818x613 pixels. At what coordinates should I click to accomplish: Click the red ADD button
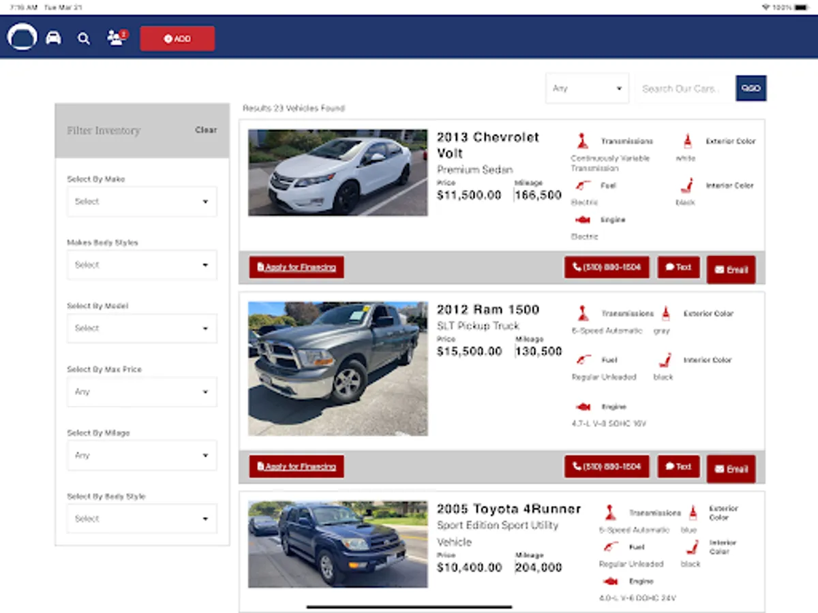click(177, 39)
